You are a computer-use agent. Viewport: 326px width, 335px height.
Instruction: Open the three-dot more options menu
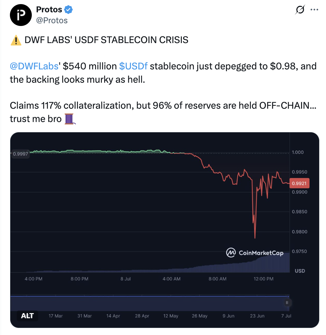pos(314,10)
